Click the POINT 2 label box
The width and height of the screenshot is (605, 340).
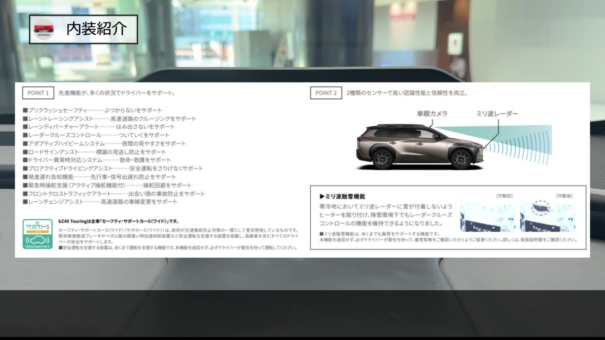click(326, 93)
